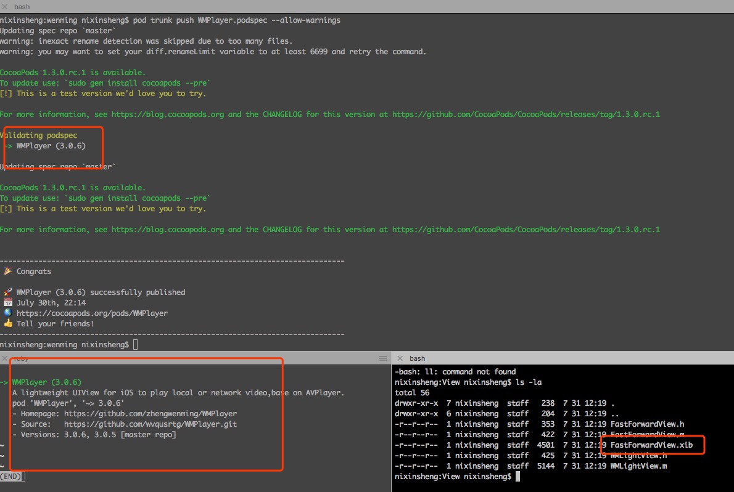Open the zhengwenming/WMPlayer Homepage URL
Image resolution: width=734 pixels, height=492 pixels.
[x=151, y=414]
